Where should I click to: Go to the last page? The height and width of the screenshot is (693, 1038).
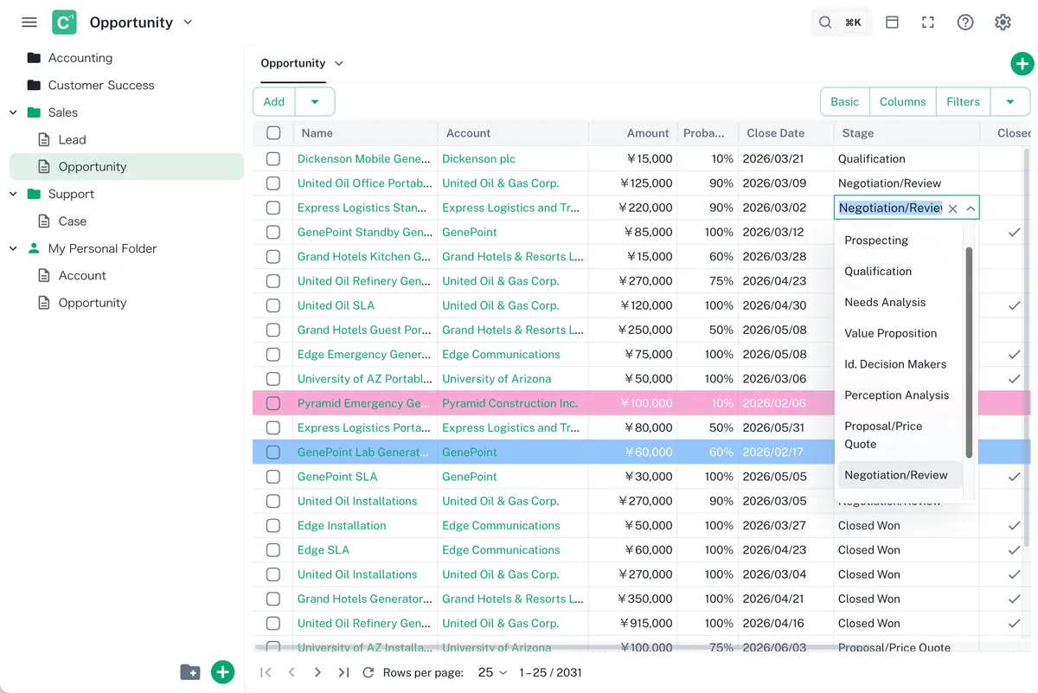pyautogui.click(x=343, y=672)
